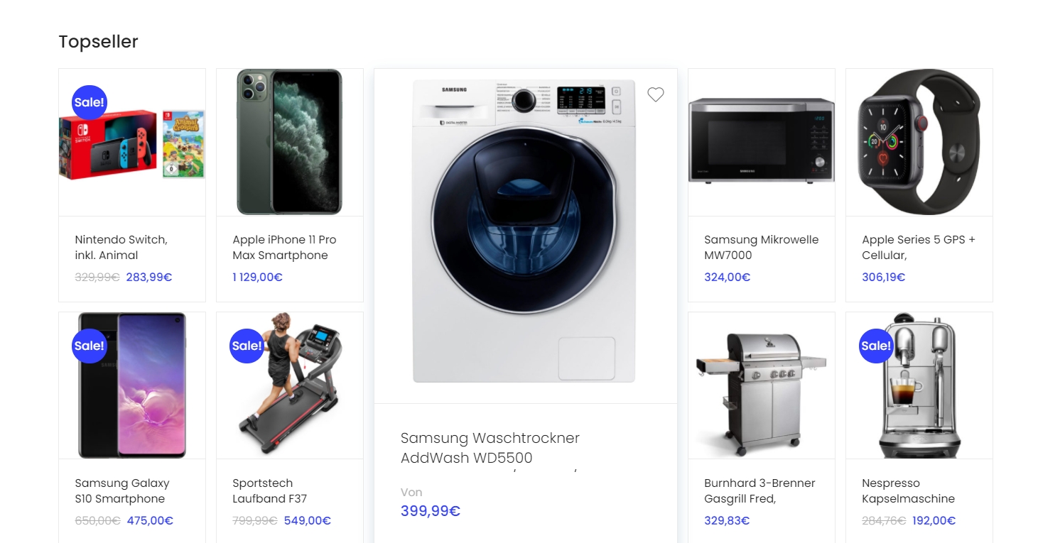Open the Samsung Galaxy S10 Smartphone title link
This screenshot has width=1038, height=543.
coord(122,491)
